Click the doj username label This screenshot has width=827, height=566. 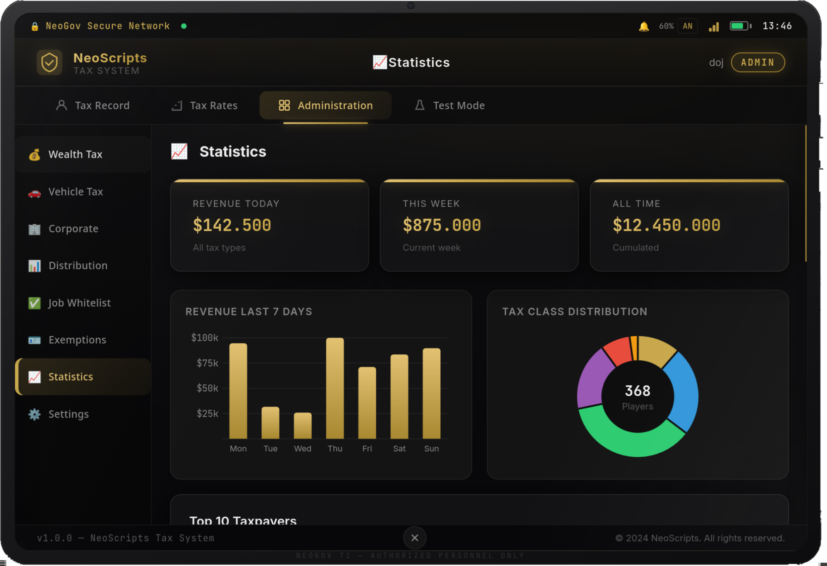point(716,63)
